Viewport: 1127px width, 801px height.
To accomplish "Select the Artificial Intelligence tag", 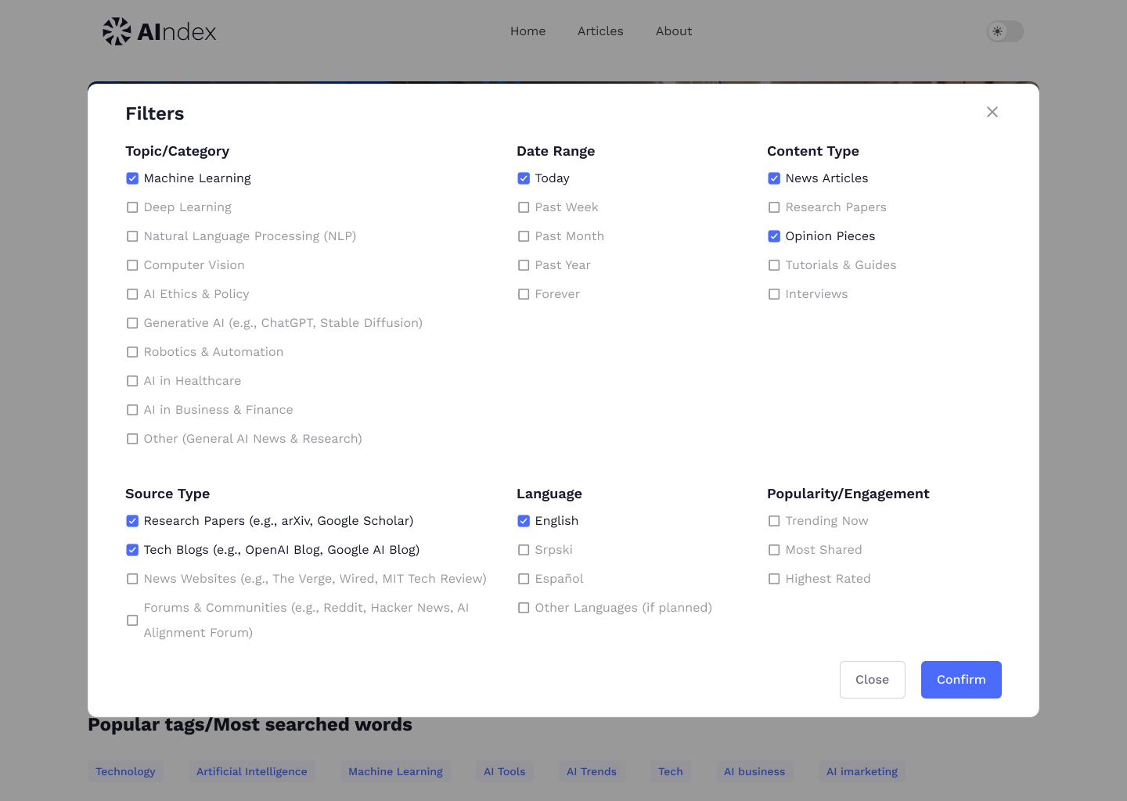I will pos(251,771).
